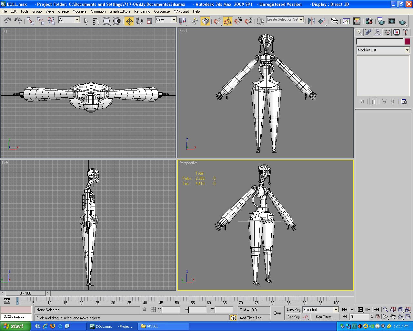This screenshot has height=331, width=413.
Task: Toggle Keyboard Shortcut Override
Action: coord(205,21)
